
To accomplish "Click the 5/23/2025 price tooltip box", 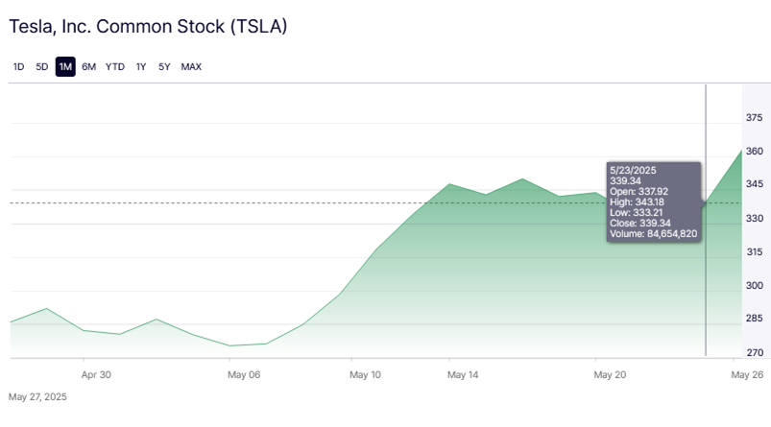I will click(x=654, y=201).
